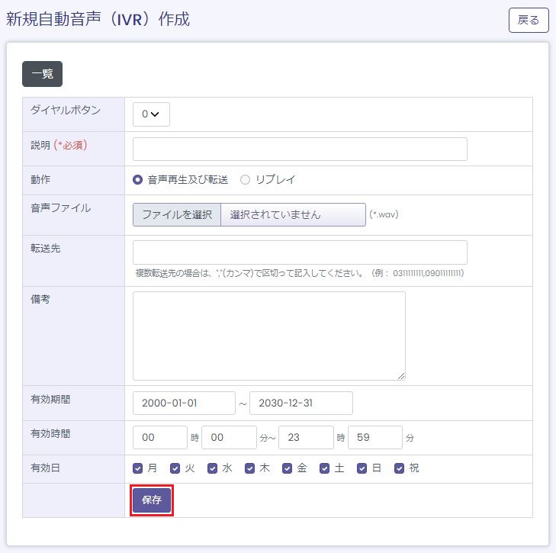
Task: Click inside the 備考 notes textarea
Action: 268,336
